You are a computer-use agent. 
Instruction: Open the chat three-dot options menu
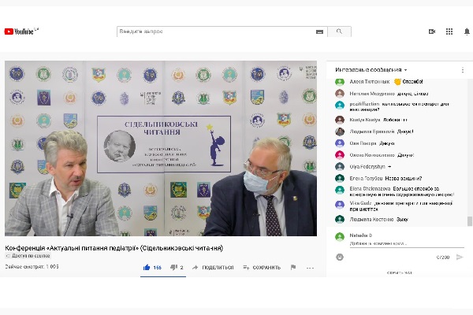[463, 70]
